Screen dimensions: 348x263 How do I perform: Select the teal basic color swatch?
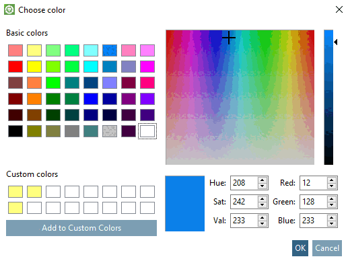point(72,83)
